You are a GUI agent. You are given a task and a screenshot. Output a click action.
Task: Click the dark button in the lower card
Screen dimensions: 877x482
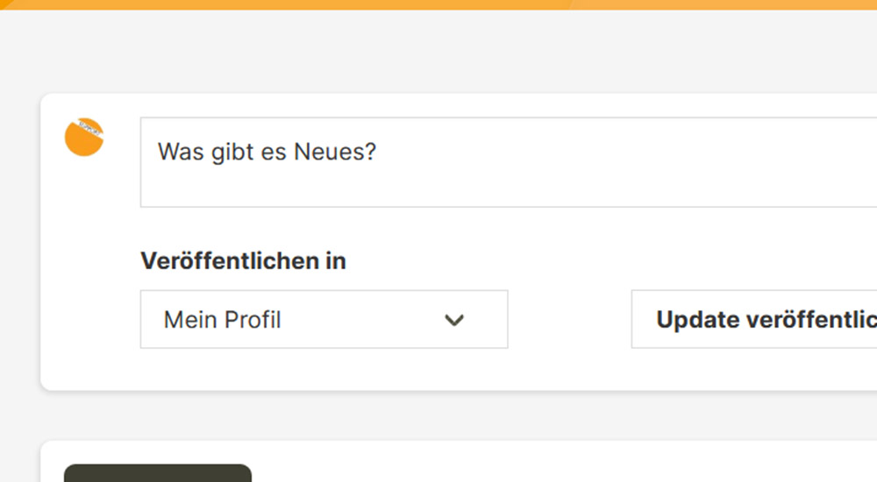pos(158,473)
